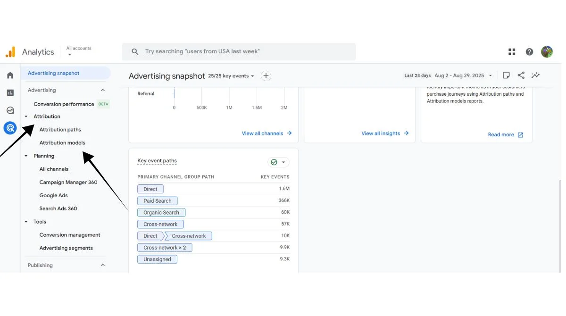The height and width of the screenshot is (316, 566).
Task: Open Attribution paths report
Action: [60, 130]
